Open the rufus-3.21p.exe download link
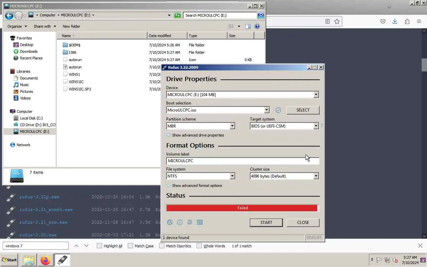 pos(39,197)
